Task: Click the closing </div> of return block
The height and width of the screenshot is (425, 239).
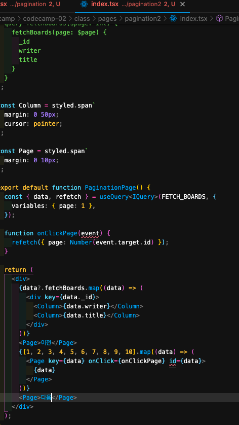Action: (x=22, y=407)
